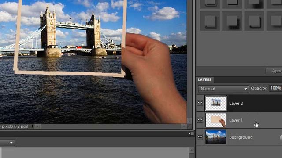
Task: Click the canvas vertical scrollbar down arrow
Action: click(x=189, y=121)
